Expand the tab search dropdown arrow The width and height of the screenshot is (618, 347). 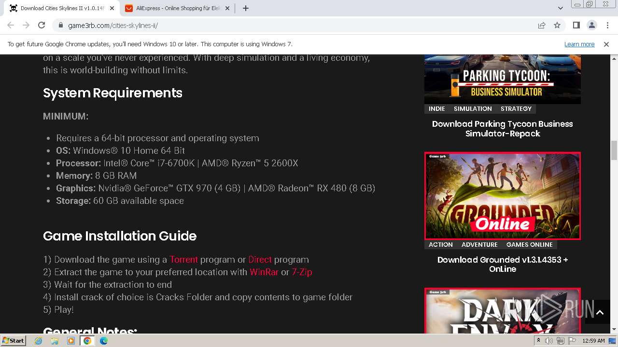click(560, 8)
